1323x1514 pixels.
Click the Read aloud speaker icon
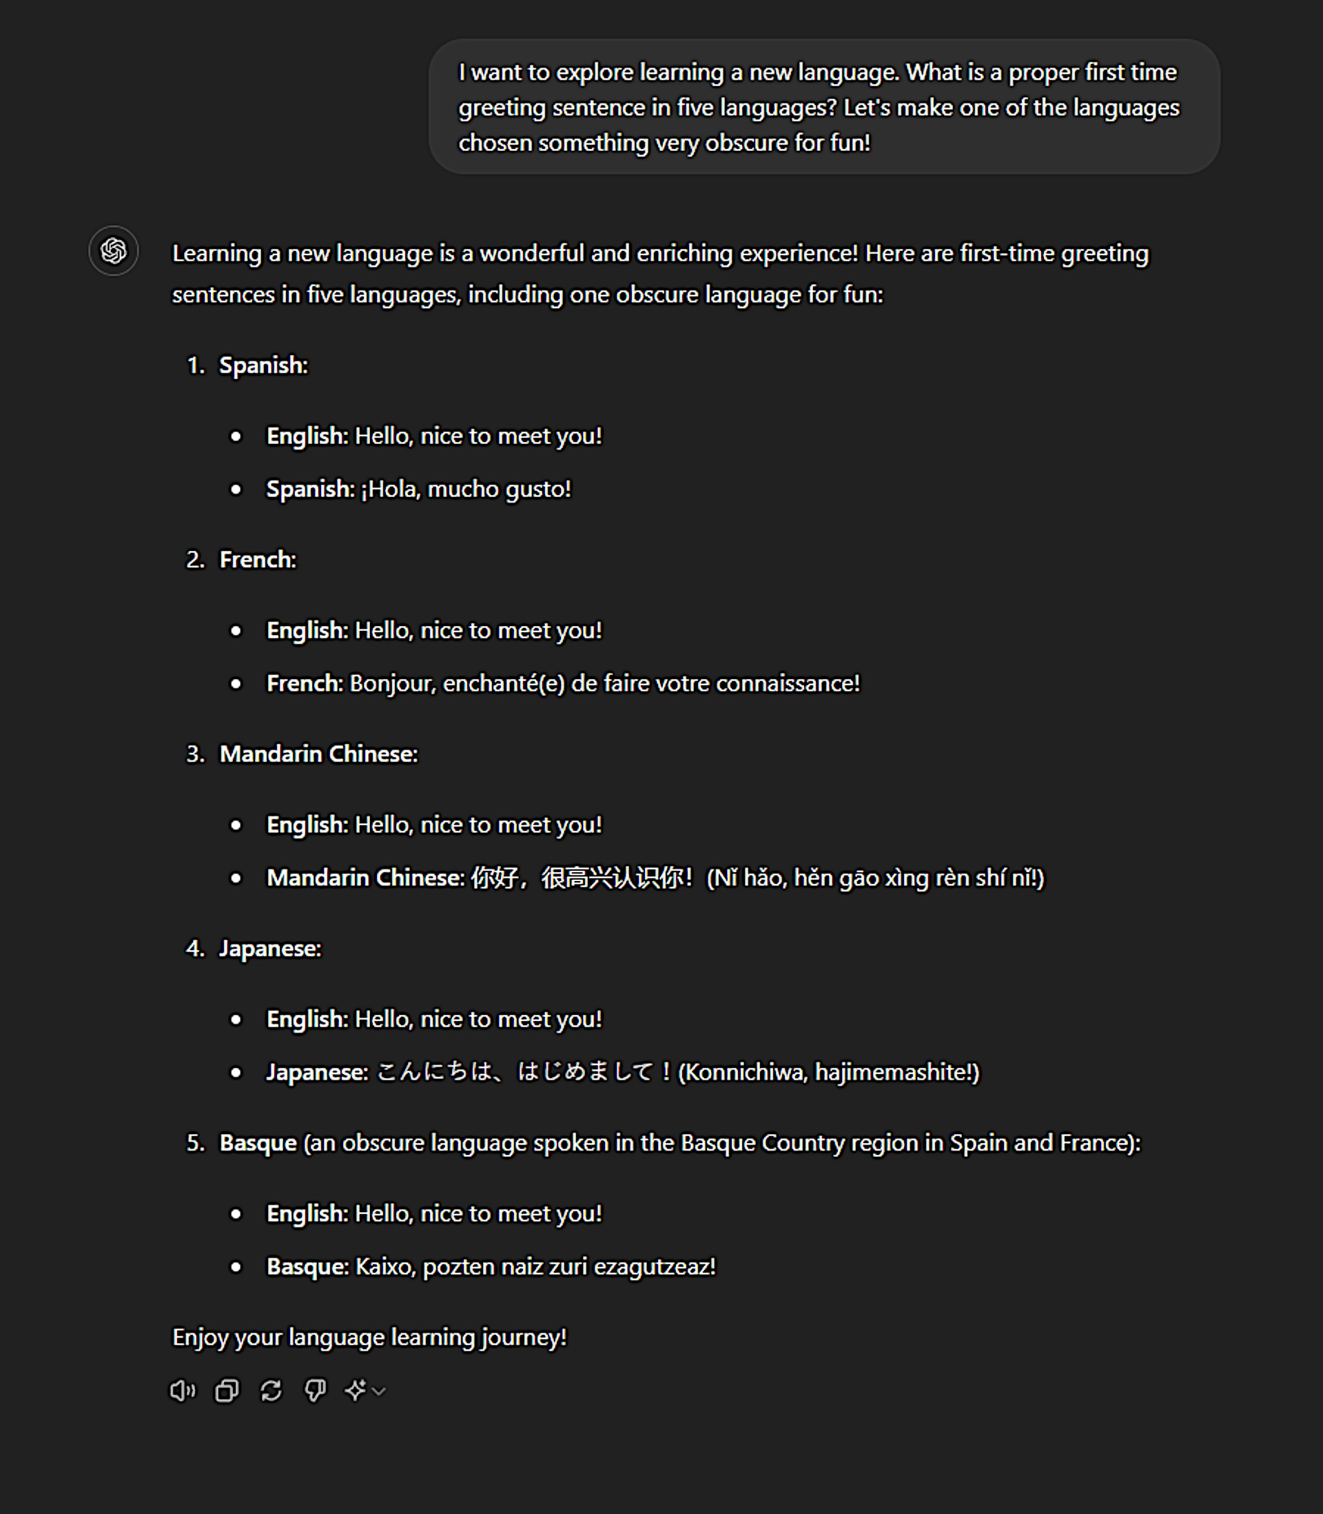point(182,1391)
